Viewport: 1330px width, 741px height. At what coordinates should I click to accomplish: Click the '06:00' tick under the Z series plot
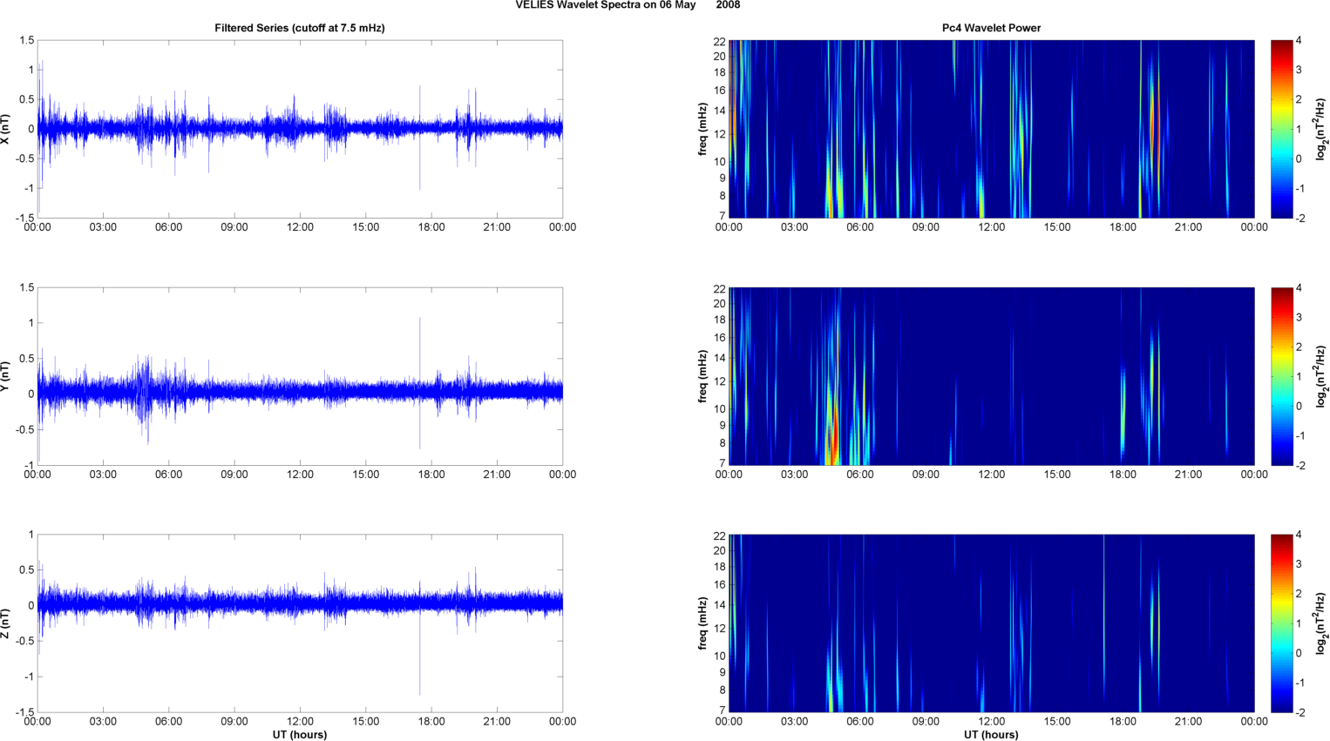[x=168, y=721]
